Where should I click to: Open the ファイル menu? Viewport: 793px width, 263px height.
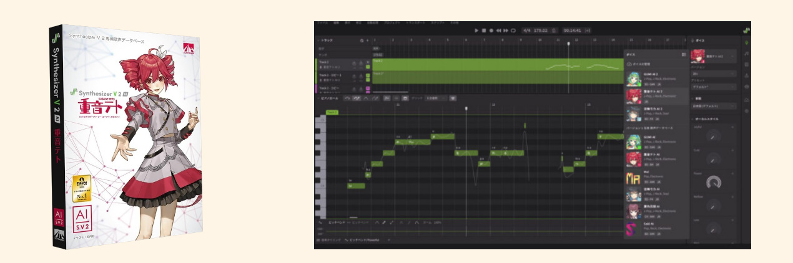pyautogui.click(x=322, y=22)
